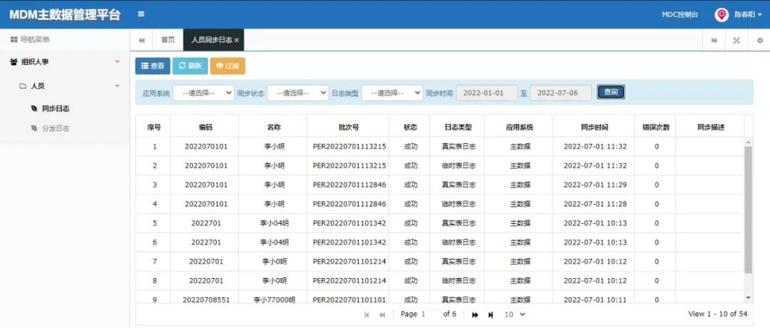Open the rows-per-page 10 dropdown

tap(515, 314)
